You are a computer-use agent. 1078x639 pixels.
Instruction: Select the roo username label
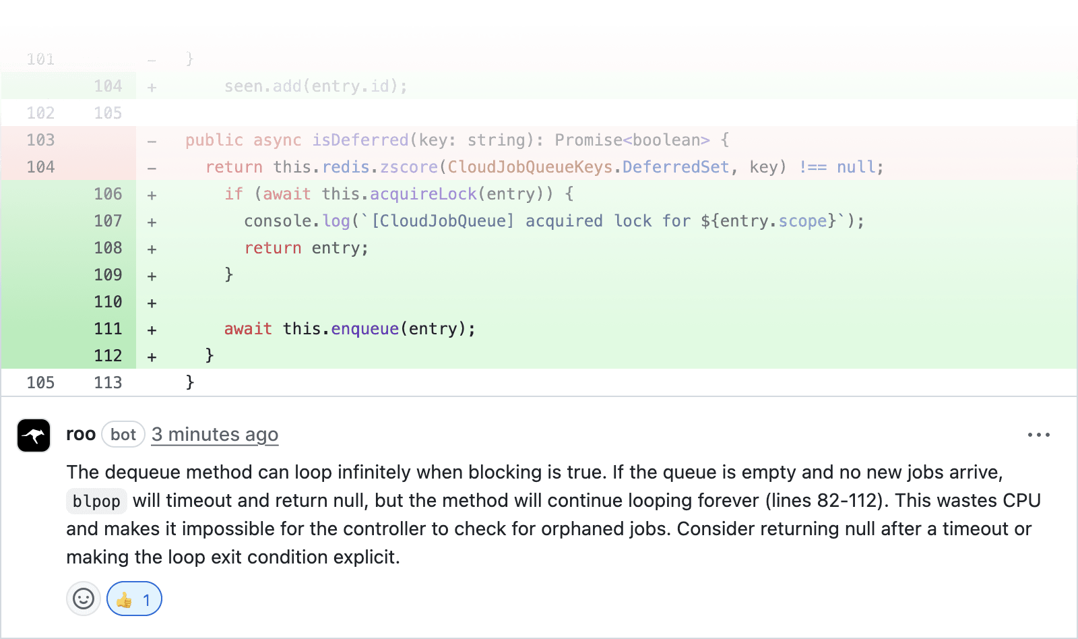click(81, 435)
